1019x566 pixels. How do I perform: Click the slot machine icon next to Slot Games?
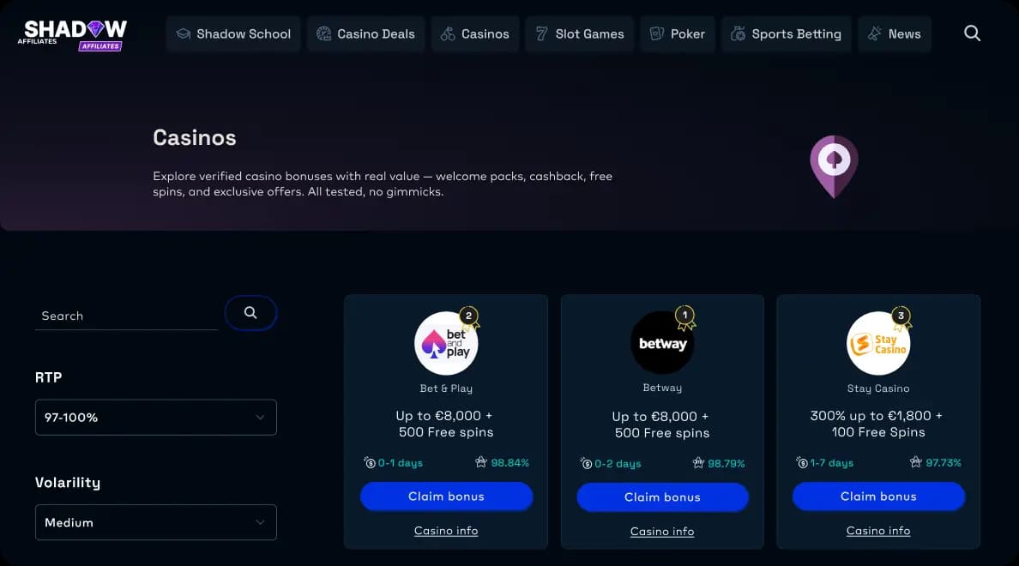542,33
